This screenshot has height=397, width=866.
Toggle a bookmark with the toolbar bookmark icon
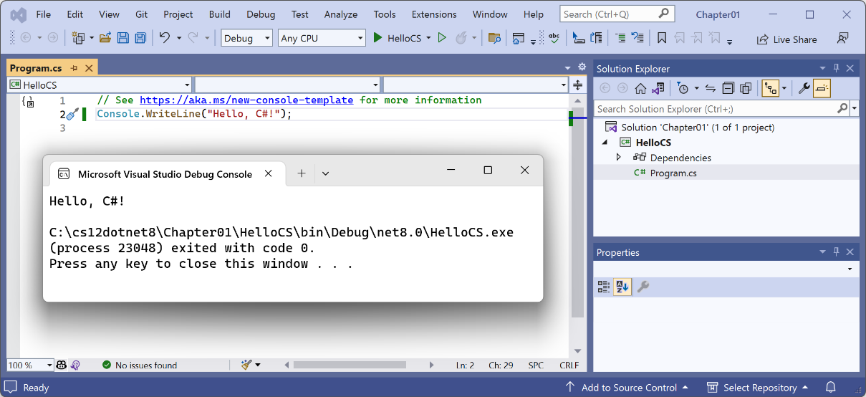(x=662, y=38)
